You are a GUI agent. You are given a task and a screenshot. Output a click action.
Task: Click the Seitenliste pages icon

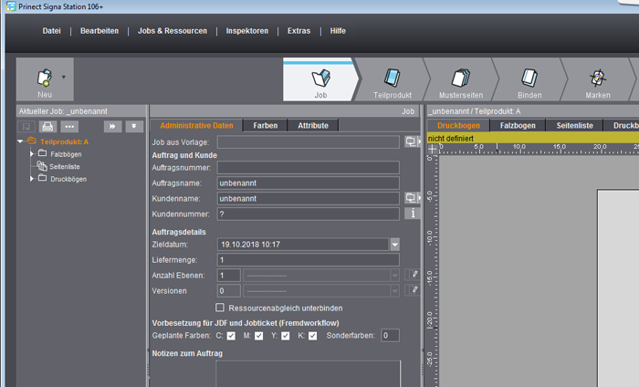click(42, 166)
